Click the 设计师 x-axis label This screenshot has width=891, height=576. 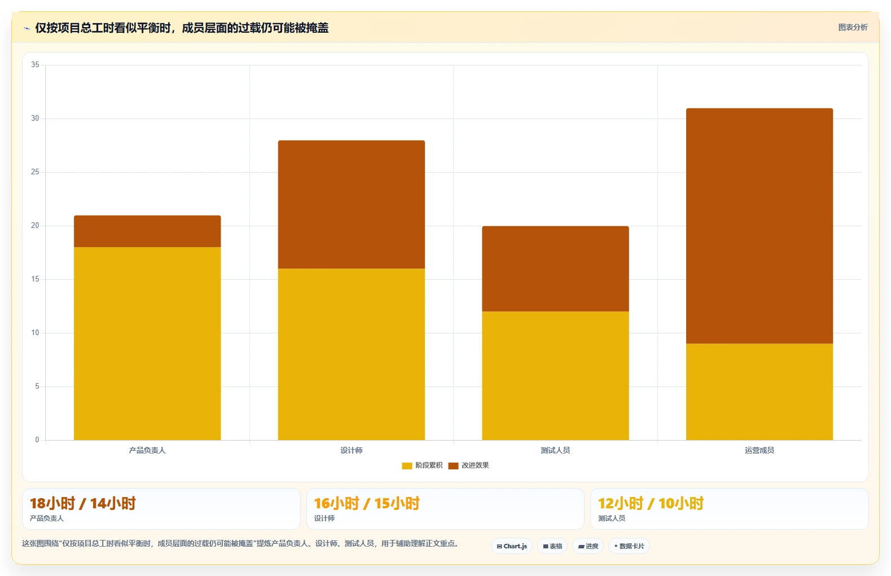(352, 450)
